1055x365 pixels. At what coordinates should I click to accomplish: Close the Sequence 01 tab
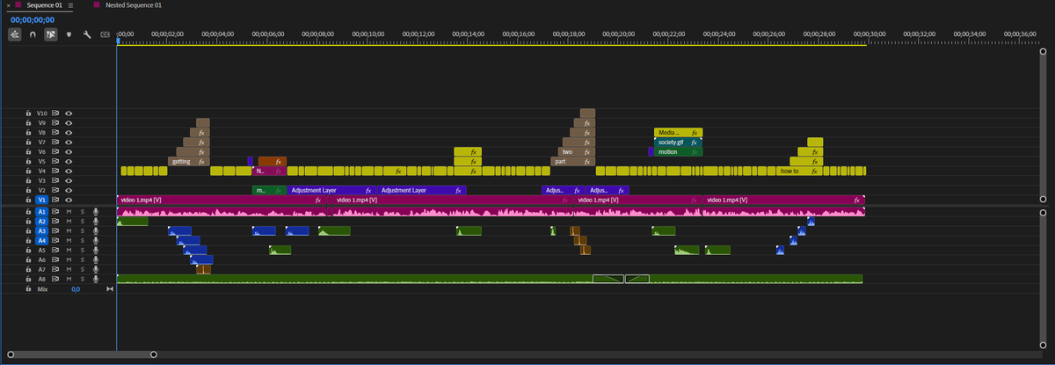click(x=7, y=5)
